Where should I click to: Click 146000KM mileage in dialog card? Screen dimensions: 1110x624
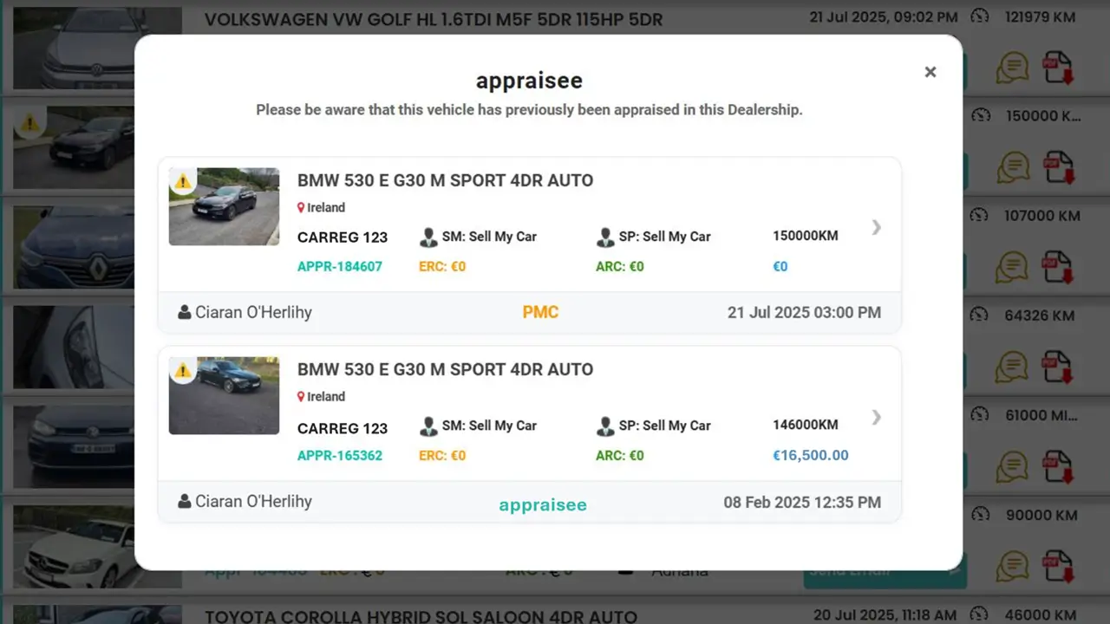[806, 425]
